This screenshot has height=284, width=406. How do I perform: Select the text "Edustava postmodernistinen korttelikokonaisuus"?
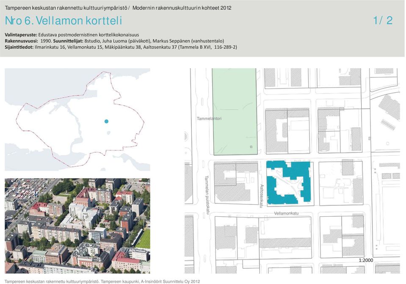click(88, 35)
